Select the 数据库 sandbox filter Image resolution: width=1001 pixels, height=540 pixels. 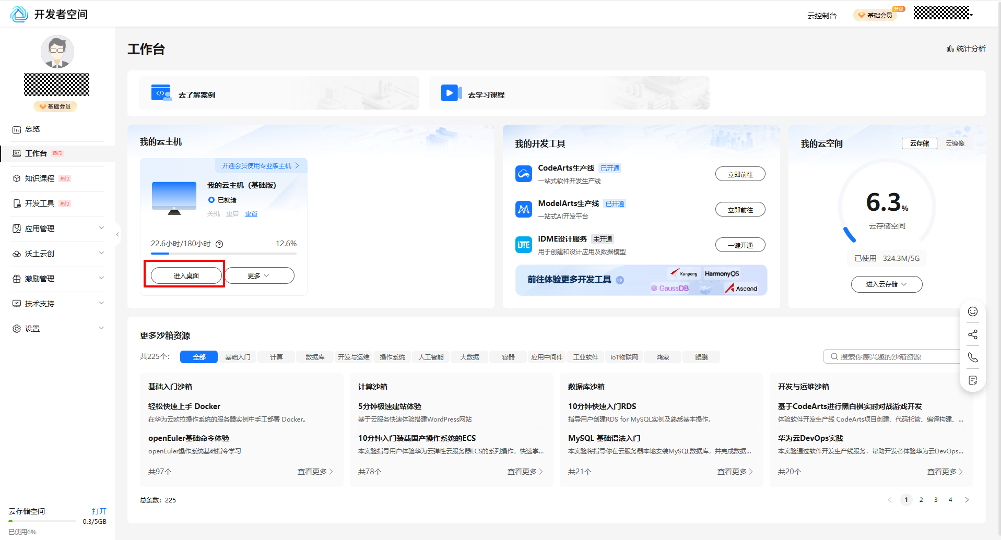(x=315, y=357)
